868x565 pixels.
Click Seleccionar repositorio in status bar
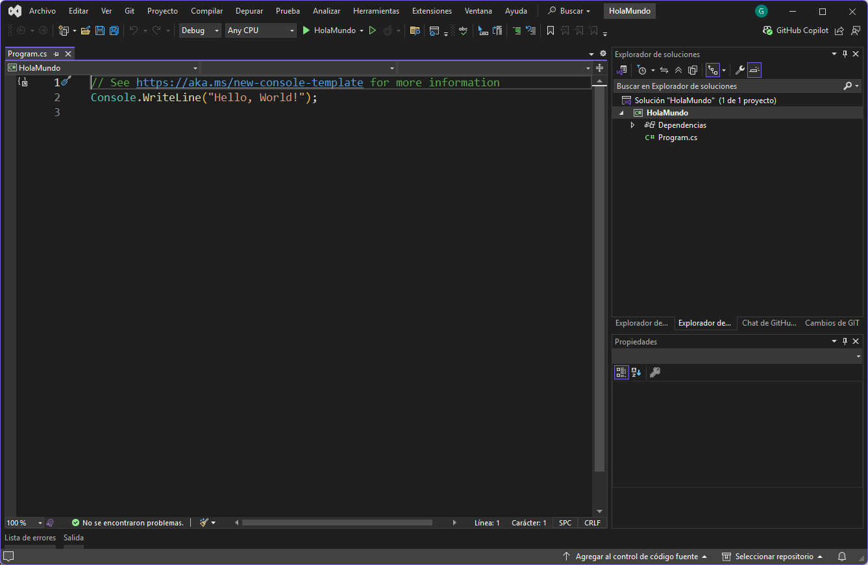[x=773, y=557]
